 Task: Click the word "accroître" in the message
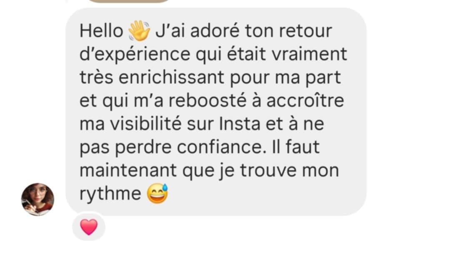click(305, 101)
